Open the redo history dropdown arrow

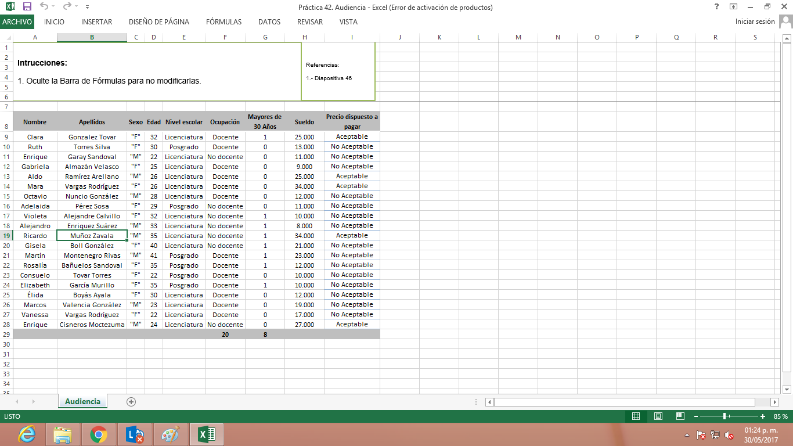point(75,7)
